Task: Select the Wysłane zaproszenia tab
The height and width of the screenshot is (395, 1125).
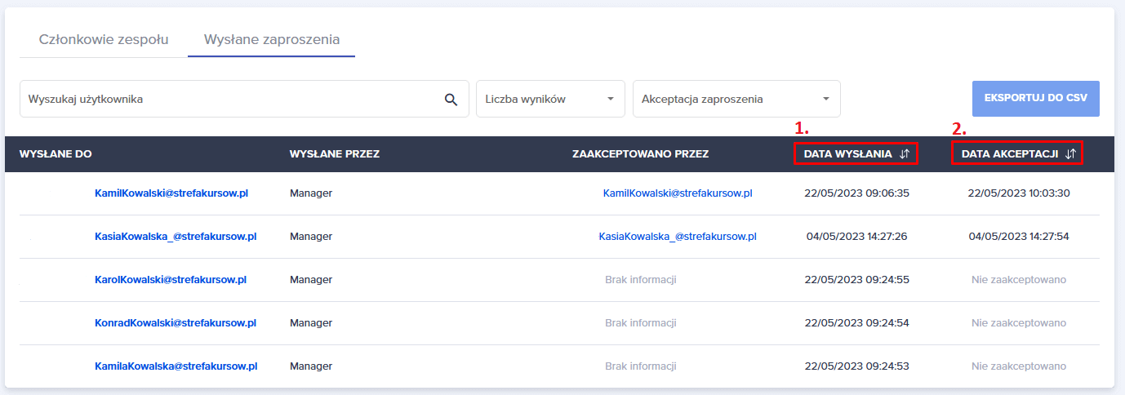Action: [x=272, y=39]
